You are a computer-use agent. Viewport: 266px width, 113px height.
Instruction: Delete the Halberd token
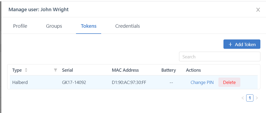pyautogui.click(x=229, y=82)
